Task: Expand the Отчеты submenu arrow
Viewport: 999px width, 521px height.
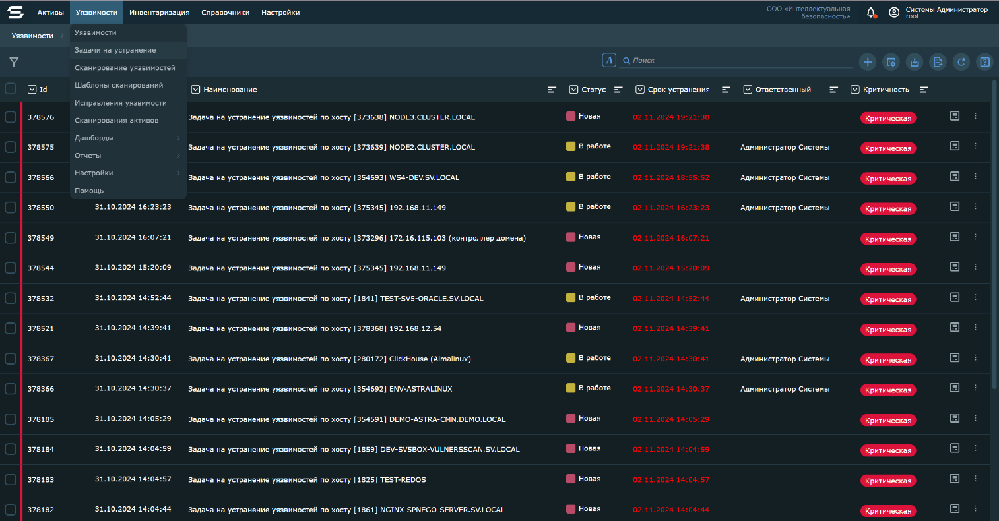Action: [x=179, y=156]
